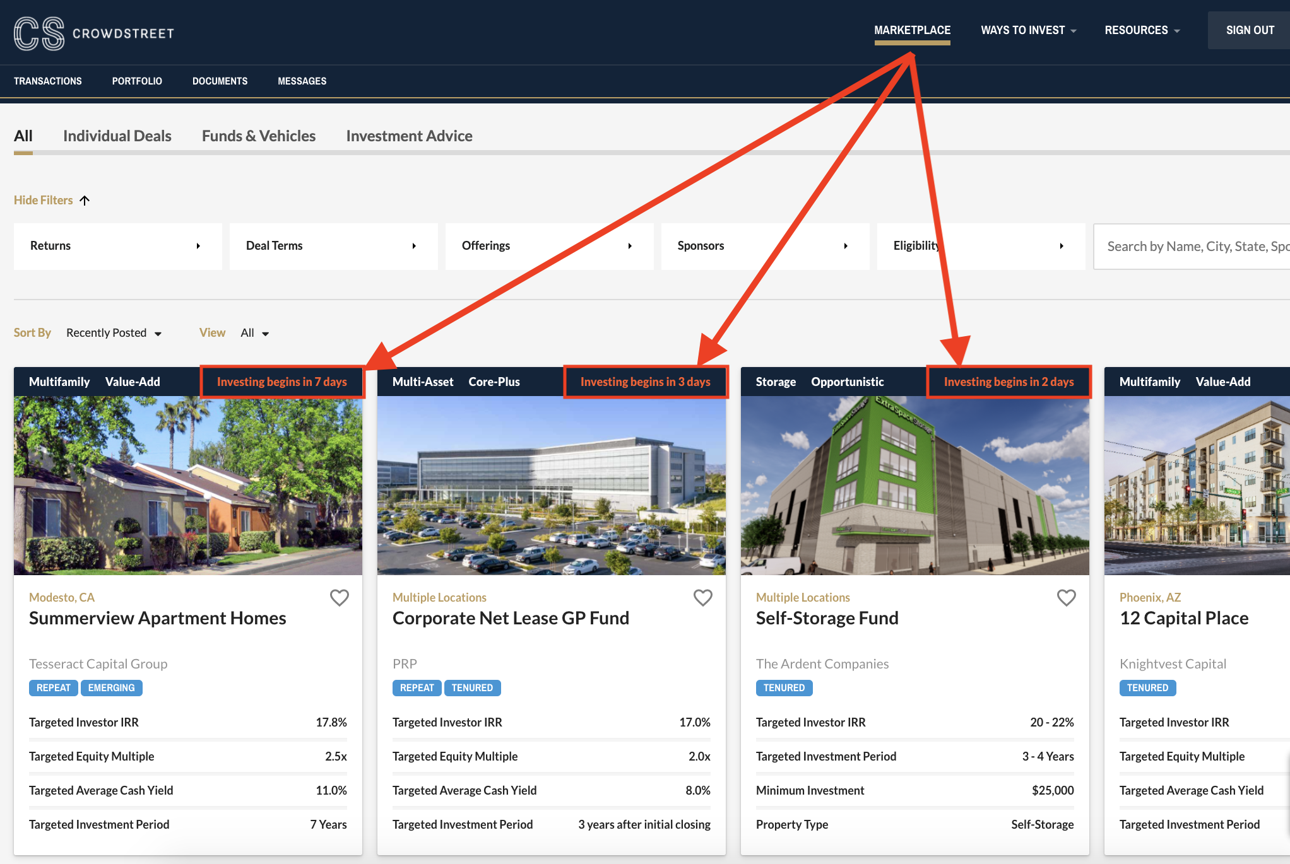Click the Self-Storage Property Type value

point(1043,824)
